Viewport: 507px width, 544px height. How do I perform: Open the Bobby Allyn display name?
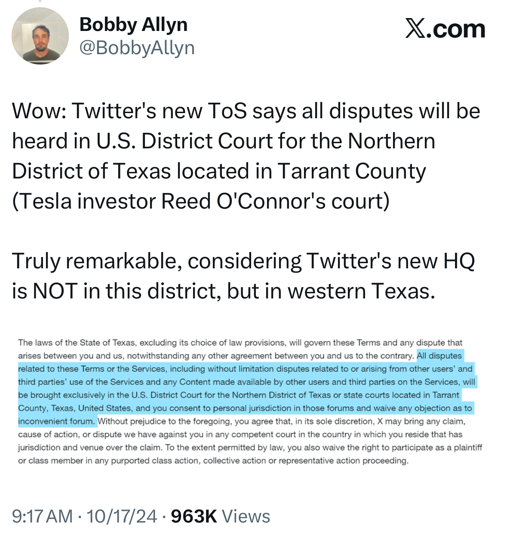pos(133,25)
